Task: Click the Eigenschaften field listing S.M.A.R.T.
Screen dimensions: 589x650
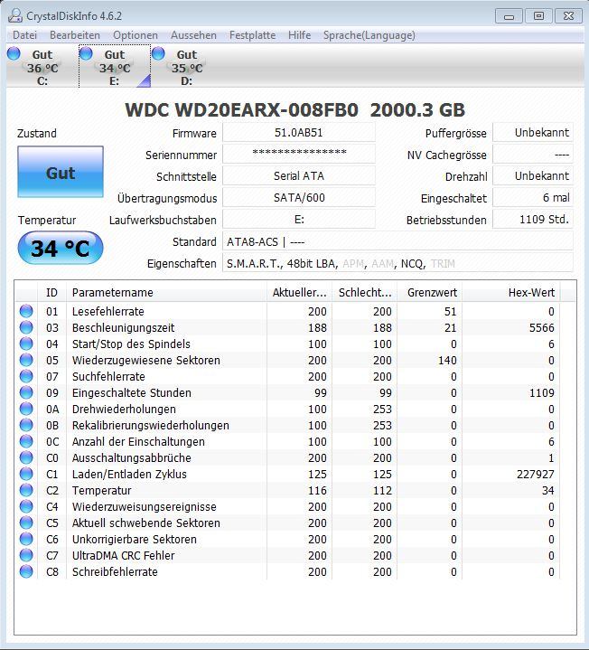Action: coord(397,264)
